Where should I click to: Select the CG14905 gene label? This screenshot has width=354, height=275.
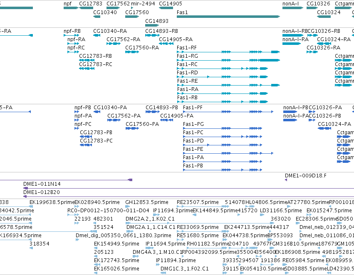pos(171,4)
